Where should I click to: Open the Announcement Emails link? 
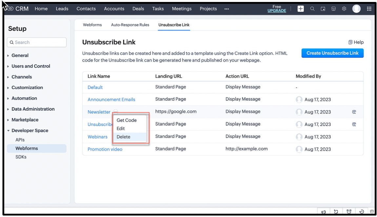[111, 100]
